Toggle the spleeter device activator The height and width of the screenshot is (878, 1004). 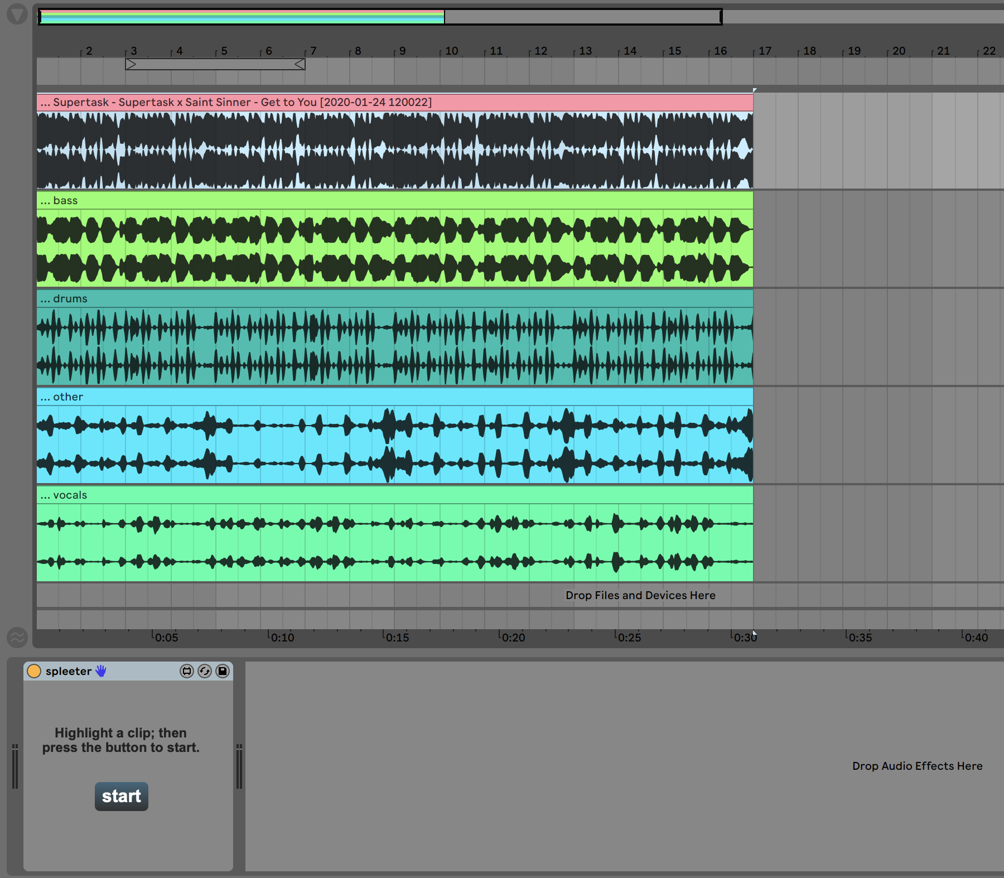tap(34, 671)
